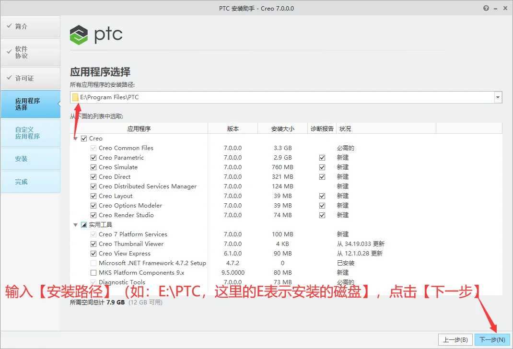Image resolution: width=513 pixels, height=349 pixels.
Task: Click version 9.5.0000 of MKS Platform
Action: (x=233, y=272)
